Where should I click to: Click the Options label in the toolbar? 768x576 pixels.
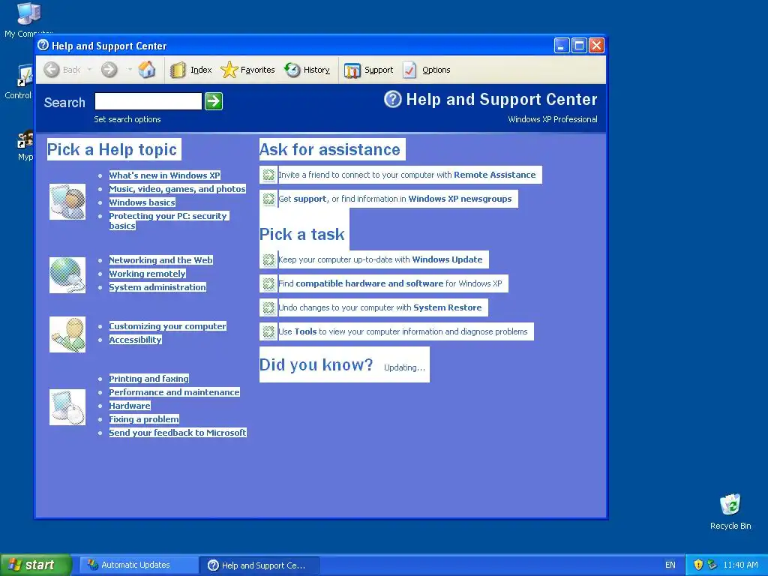click(x=436, y=70)
